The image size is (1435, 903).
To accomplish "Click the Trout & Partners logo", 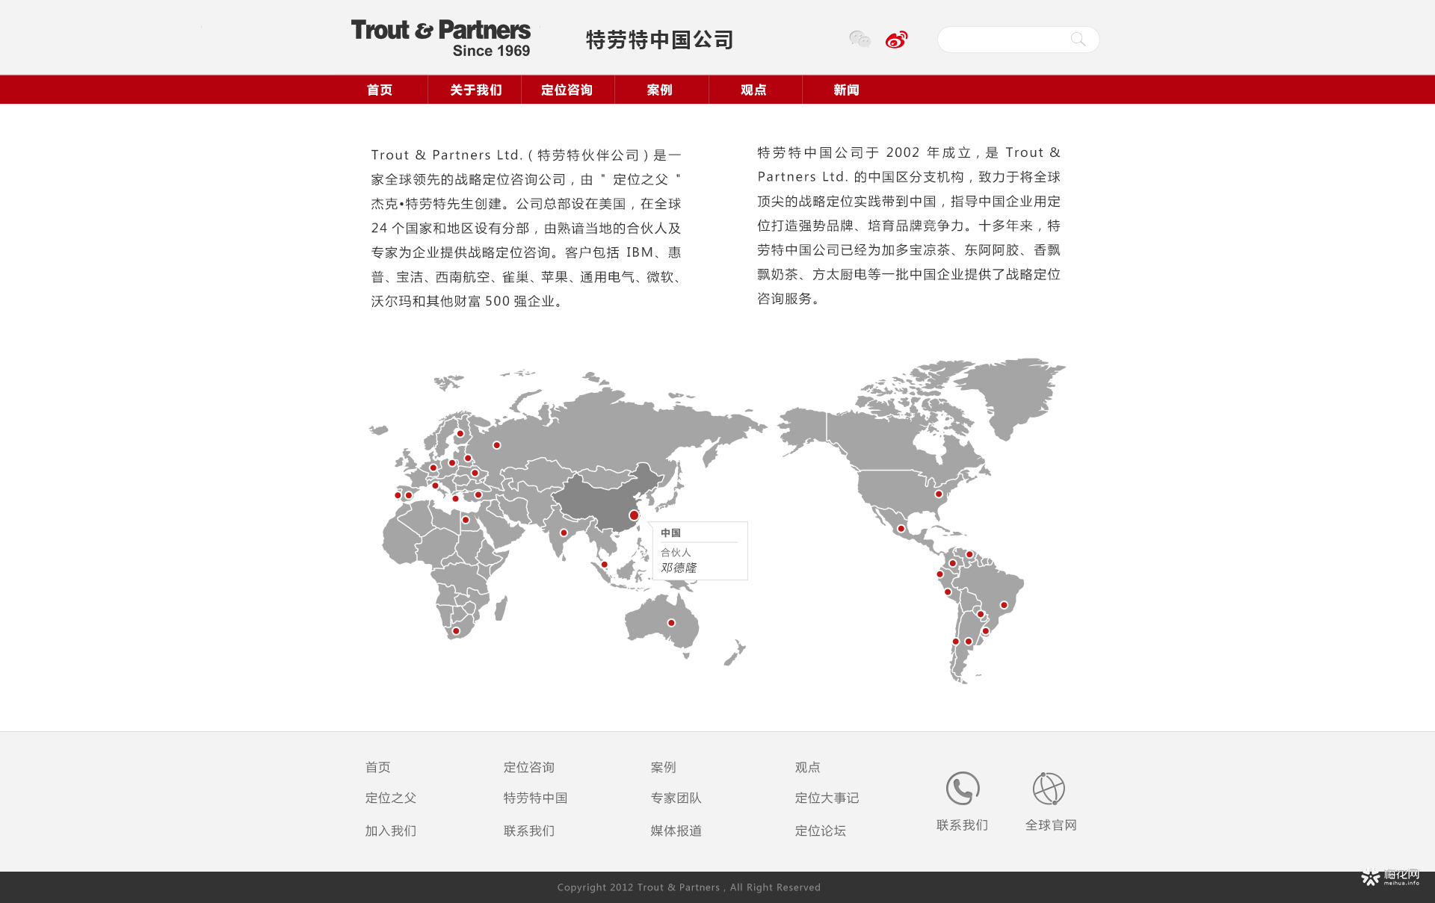I will click(x=441, y=38).
